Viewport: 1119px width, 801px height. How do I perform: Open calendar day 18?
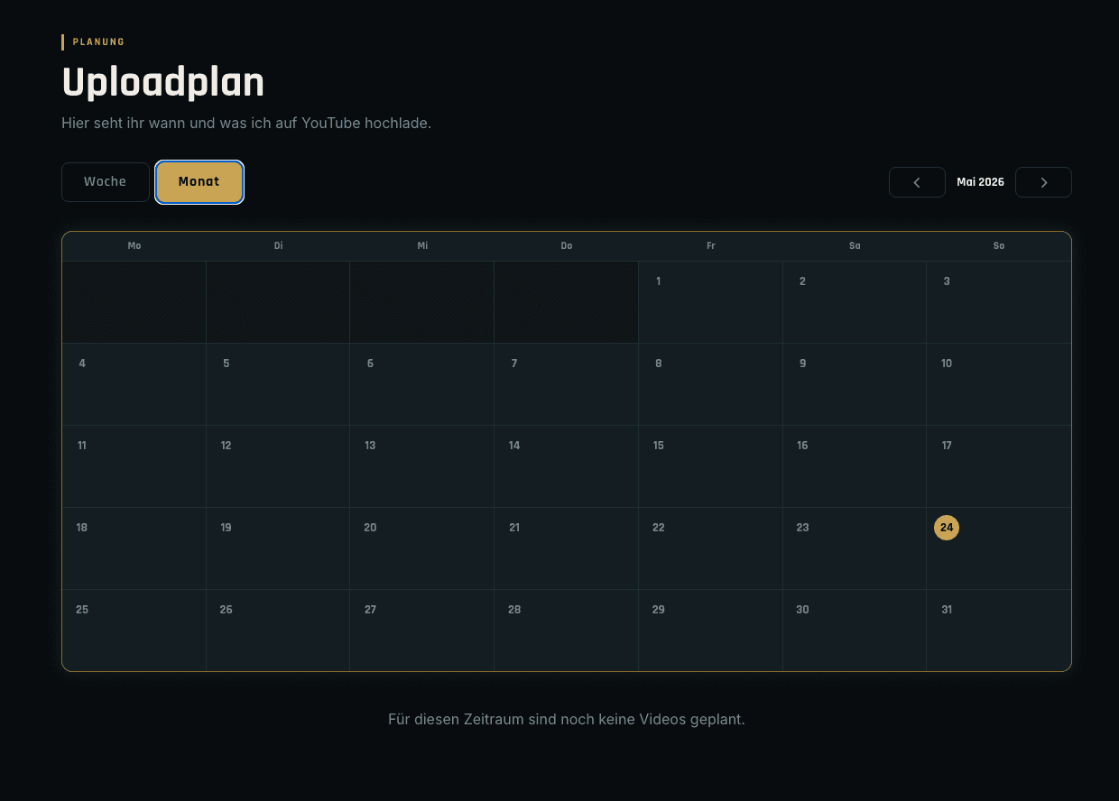click(x=134, y=548)
